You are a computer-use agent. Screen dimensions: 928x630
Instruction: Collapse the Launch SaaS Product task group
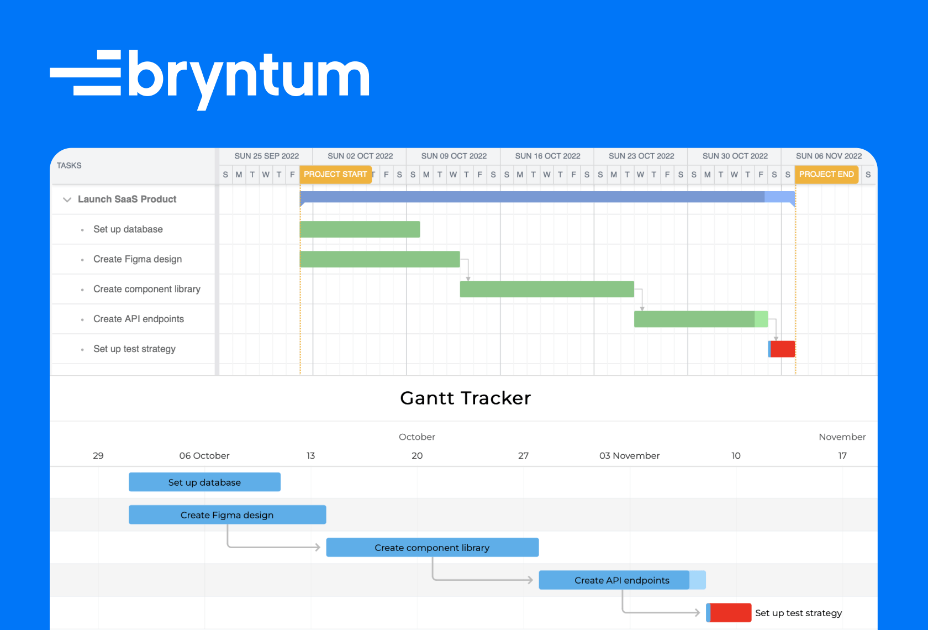click(67, 200)
